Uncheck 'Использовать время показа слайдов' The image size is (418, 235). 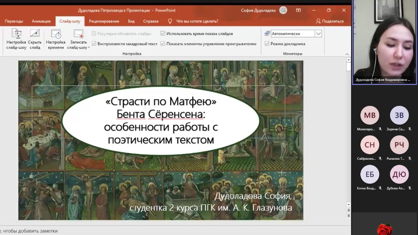click(x=163, y=34)
